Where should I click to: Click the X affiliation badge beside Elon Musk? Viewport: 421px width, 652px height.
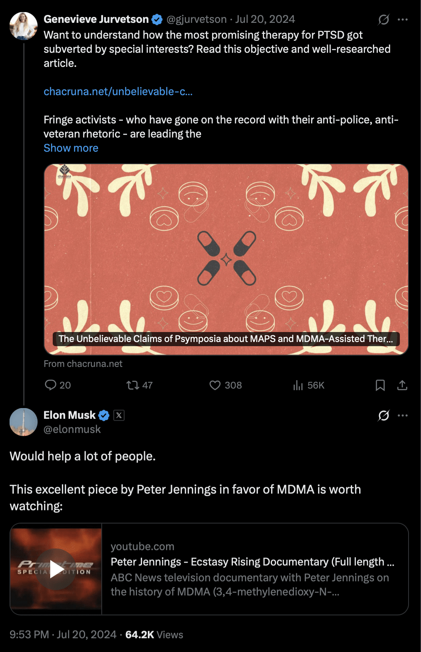click(x=119, y=415)
